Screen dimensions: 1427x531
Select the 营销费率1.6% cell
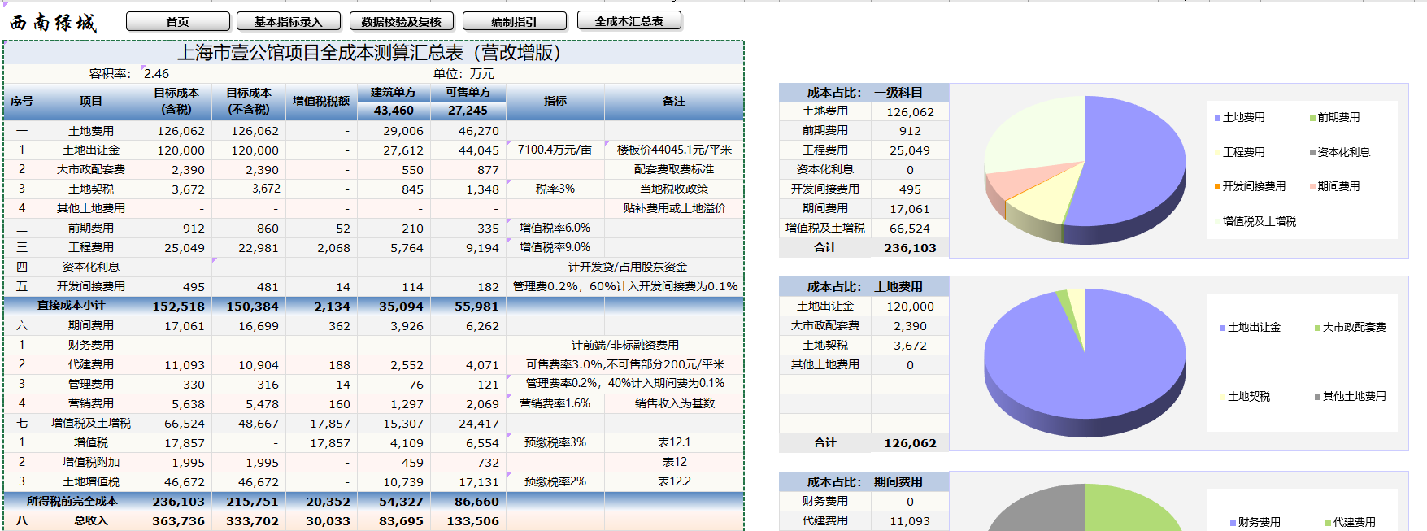555,404
